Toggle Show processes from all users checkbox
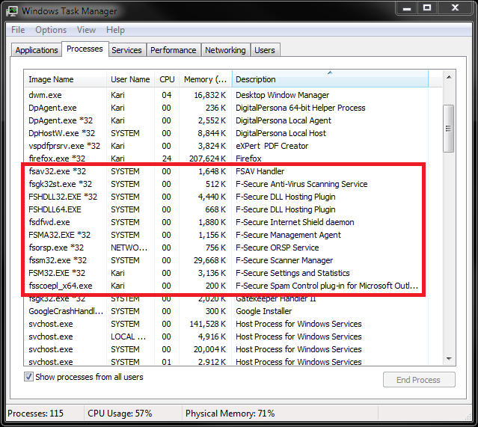The image size is (478, 427). point(28,377)
